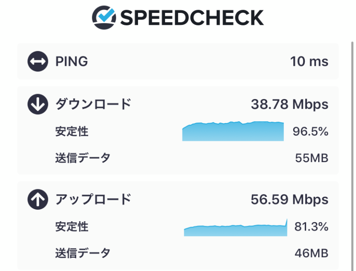Select the アップロード heading
The width and height of the screenshot is (356, 271).
click(93, 200)
